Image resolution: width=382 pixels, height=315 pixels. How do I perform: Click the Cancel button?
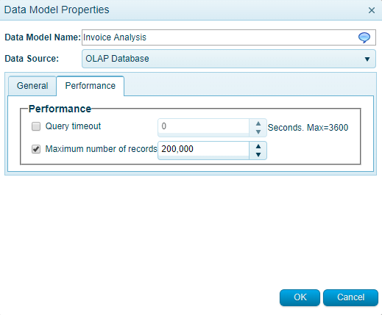point(350,297)
